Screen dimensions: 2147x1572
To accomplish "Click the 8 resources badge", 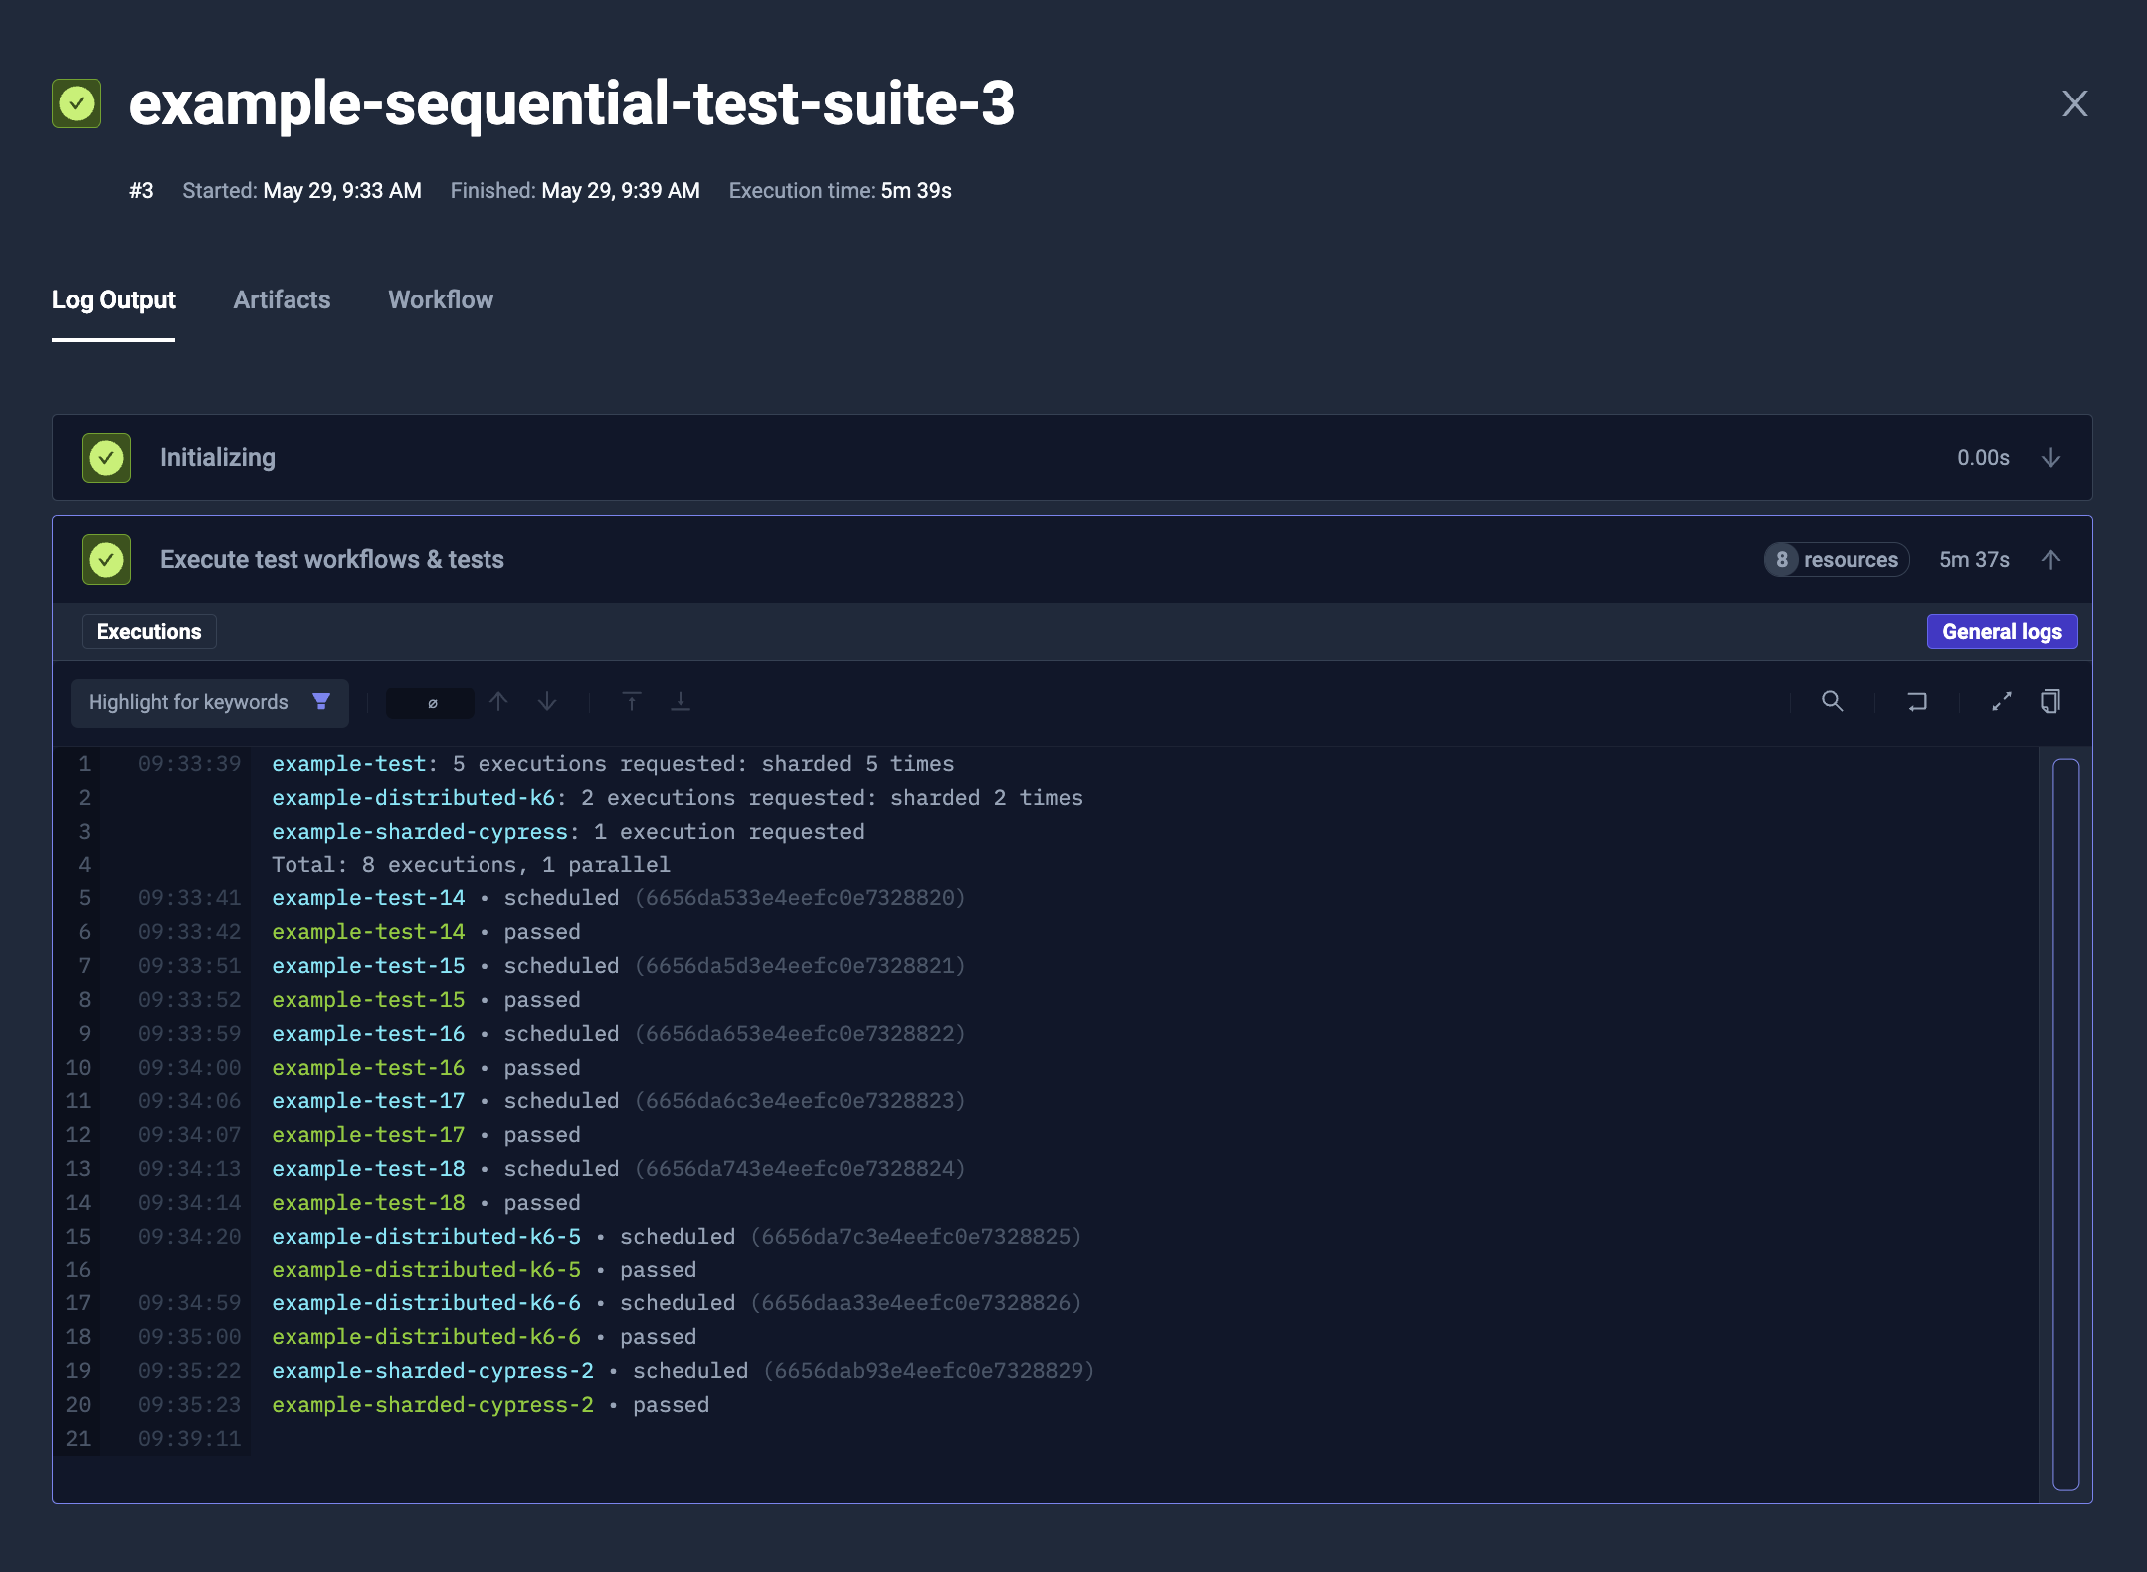I will [1836, 559].
